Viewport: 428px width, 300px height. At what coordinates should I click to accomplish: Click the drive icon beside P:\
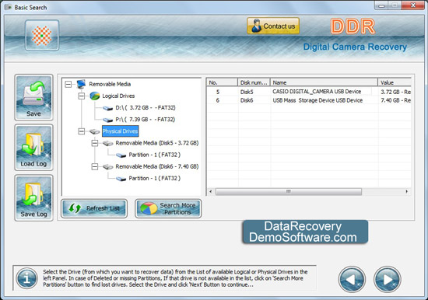108,120
